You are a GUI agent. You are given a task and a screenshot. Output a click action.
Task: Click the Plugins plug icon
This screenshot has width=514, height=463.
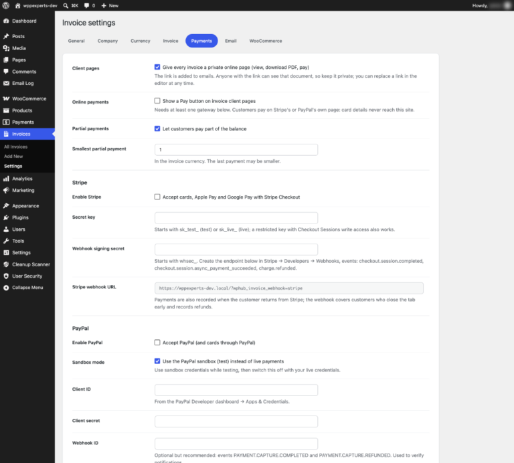[6, 217]
